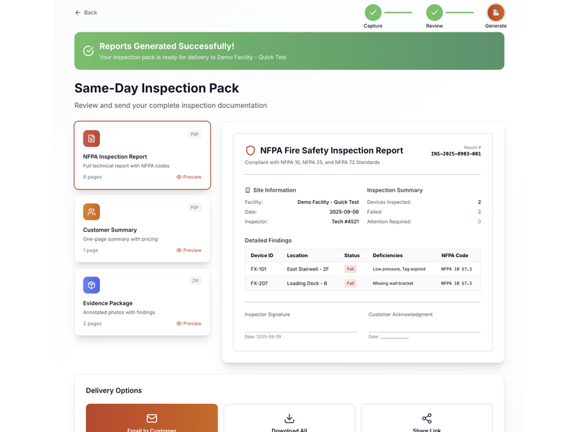This screenshot has width=576, height=432.
Task: Click the NFPA Inspection Report document icon
Action: point(91,138)
